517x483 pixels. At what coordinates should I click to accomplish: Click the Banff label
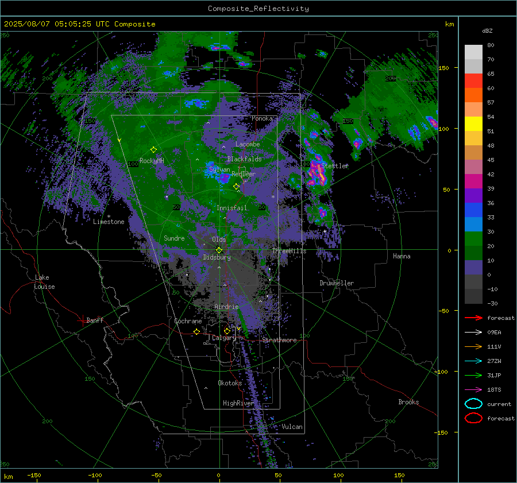pyautogui.click(x=95, y=320)
